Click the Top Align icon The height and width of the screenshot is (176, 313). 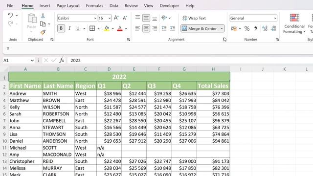click(x=137, y=18)
